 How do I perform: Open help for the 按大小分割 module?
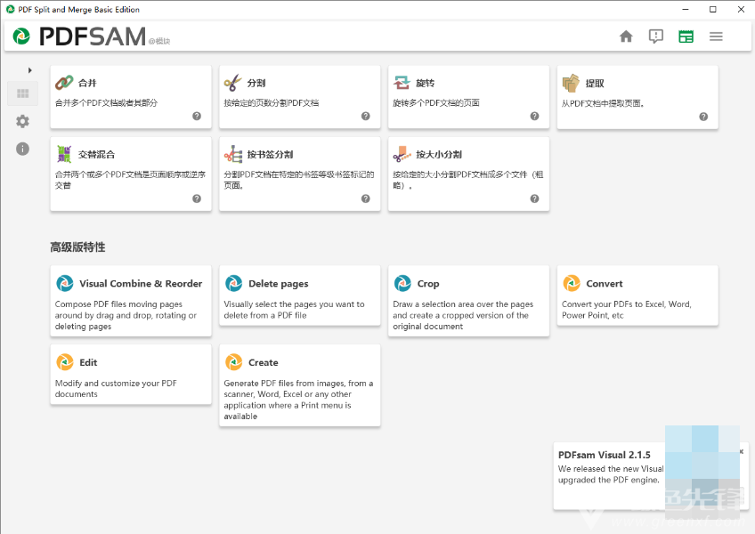click(x=534, y=198)
